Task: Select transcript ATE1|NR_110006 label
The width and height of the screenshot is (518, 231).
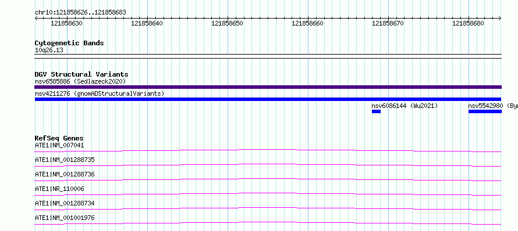Action: pos(59,189)
